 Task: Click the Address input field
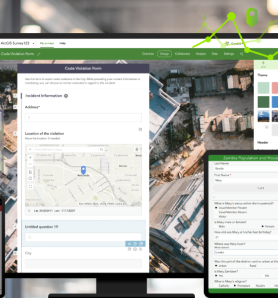(x=83, y=117)
